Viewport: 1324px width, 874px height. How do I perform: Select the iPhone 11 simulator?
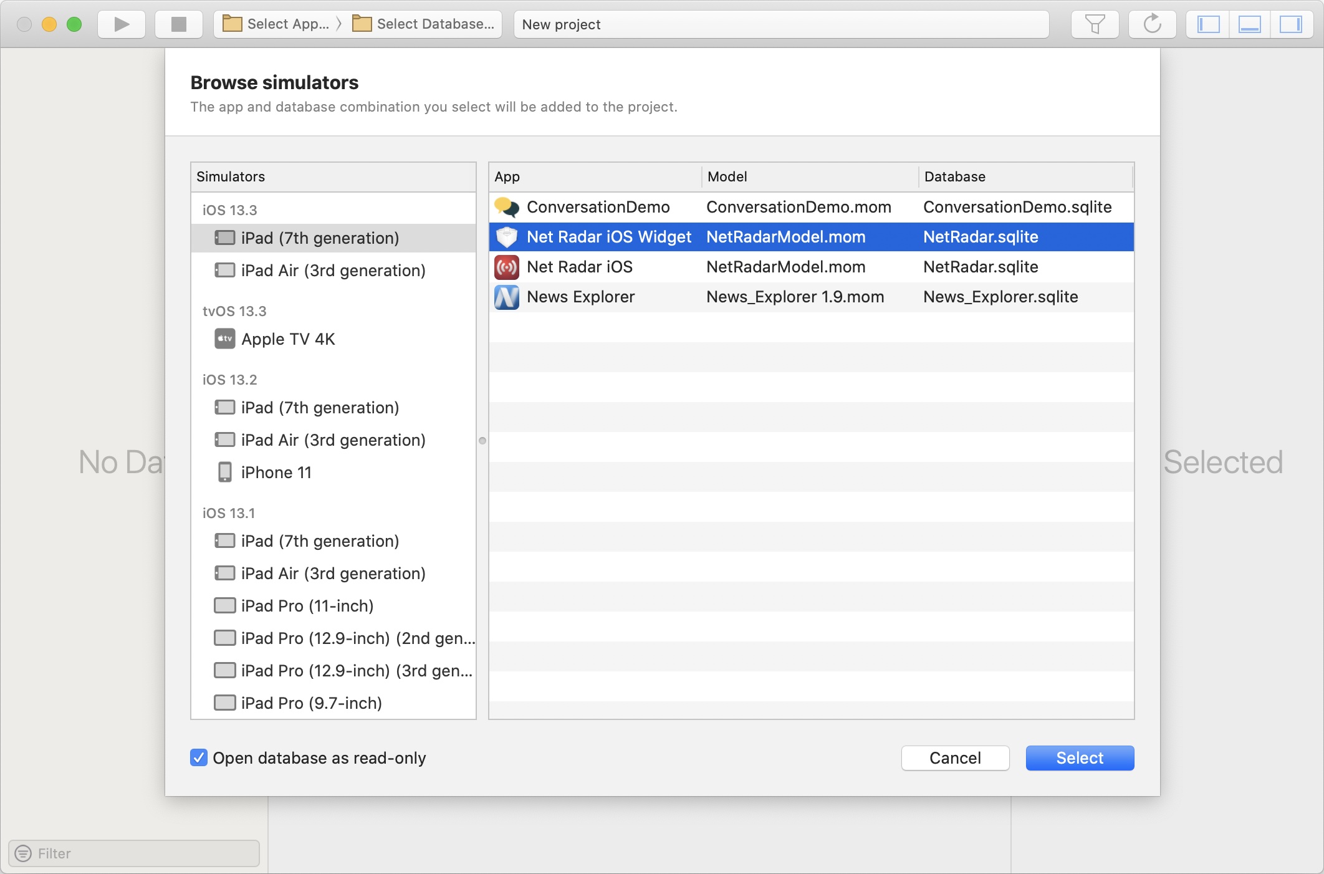[333, 473]
